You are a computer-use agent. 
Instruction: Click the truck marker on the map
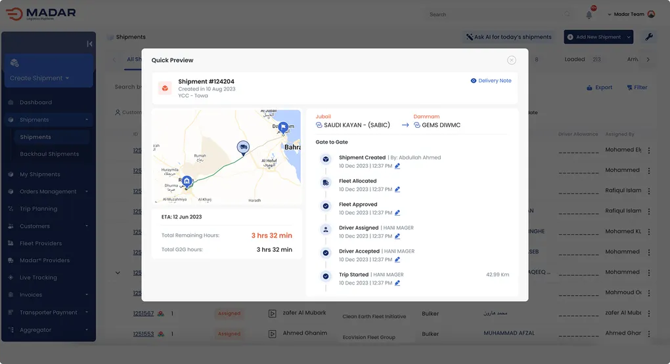point(243,148)
